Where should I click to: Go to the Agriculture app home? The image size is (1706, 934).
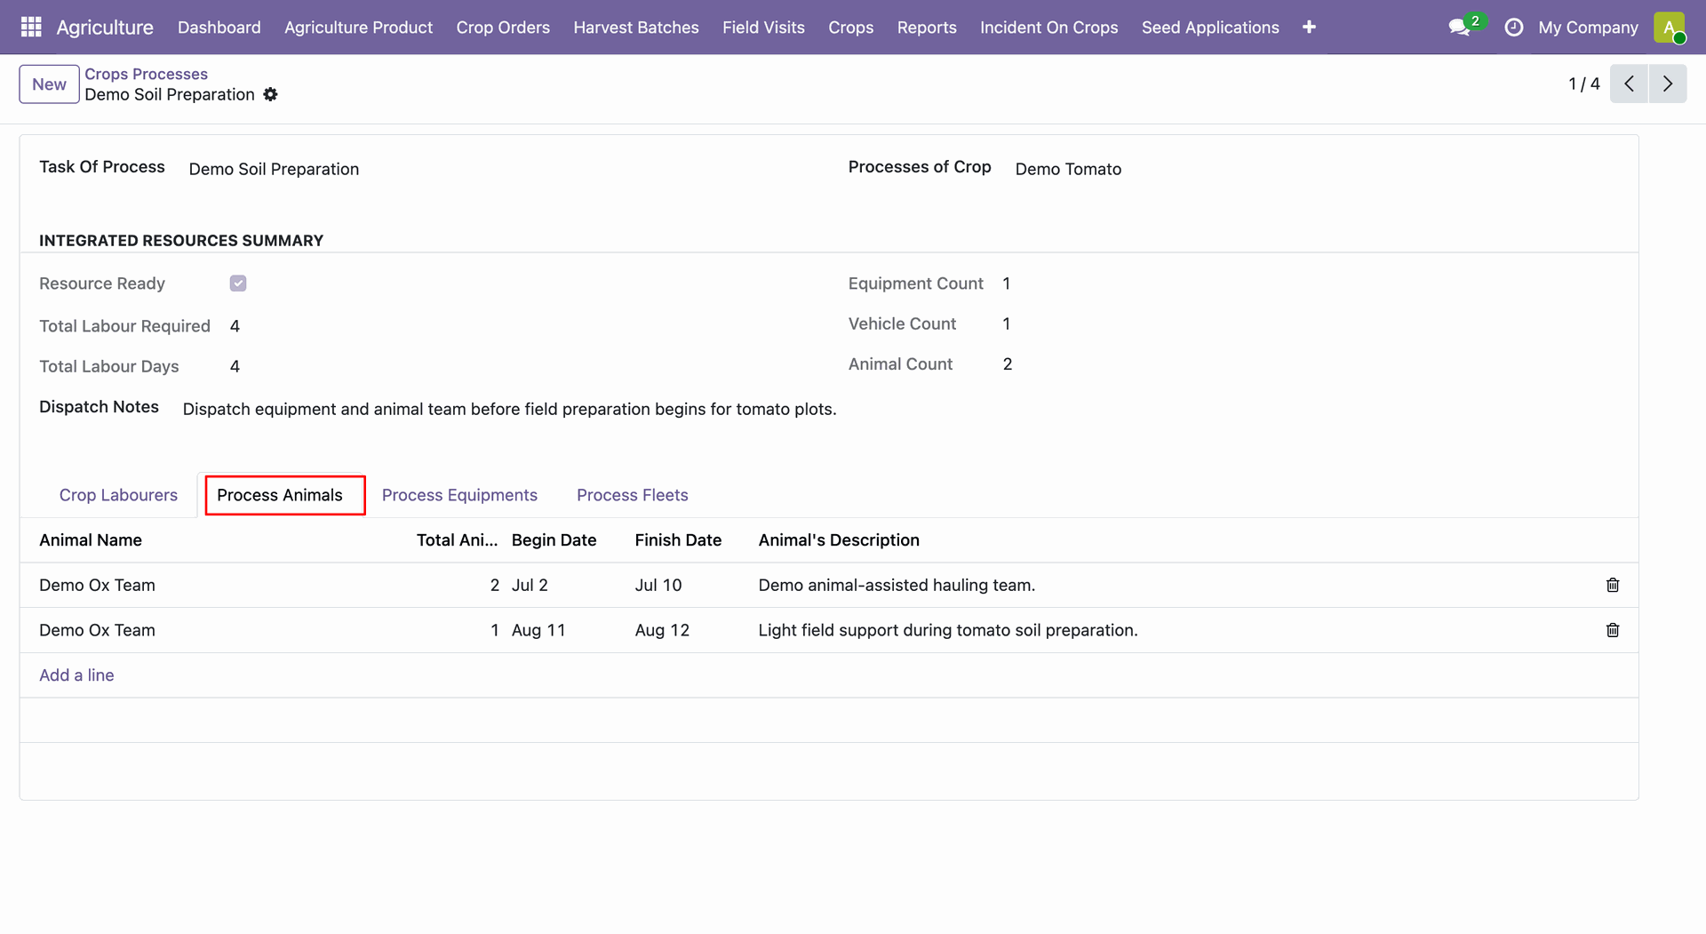pos(105,28)
